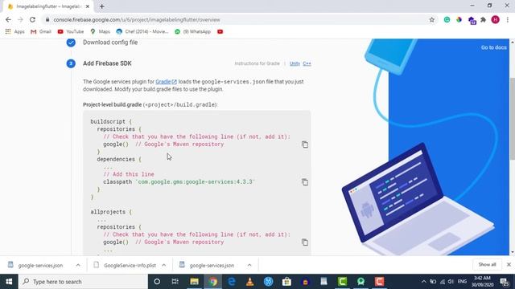Open first google-services.json download menu

click(78, 265)
